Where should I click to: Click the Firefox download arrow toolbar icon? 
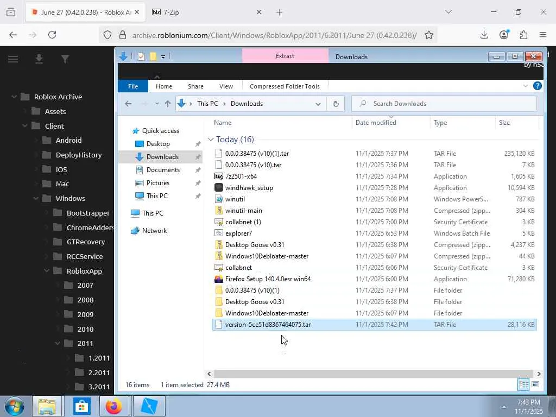pyautogui.click(x=484, y=35)
